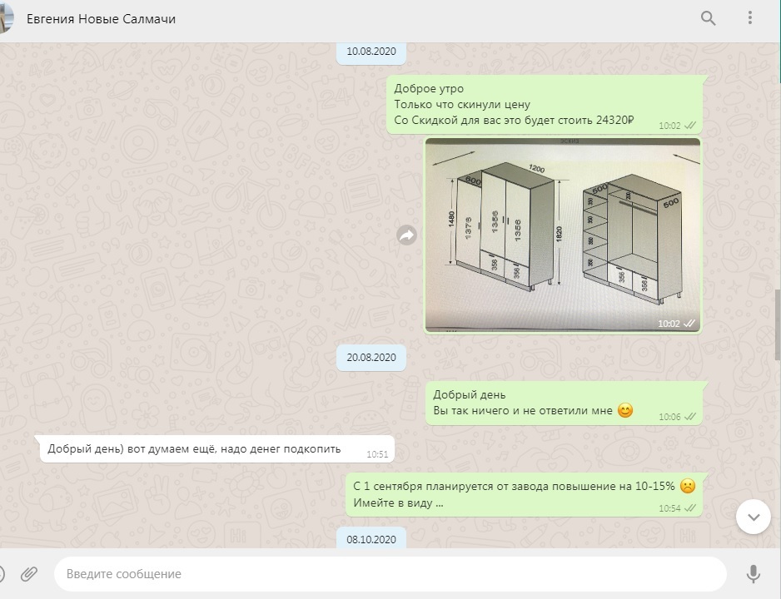
Task: Select message Вы так ничего и не ответили
Action: coord(564,403)
